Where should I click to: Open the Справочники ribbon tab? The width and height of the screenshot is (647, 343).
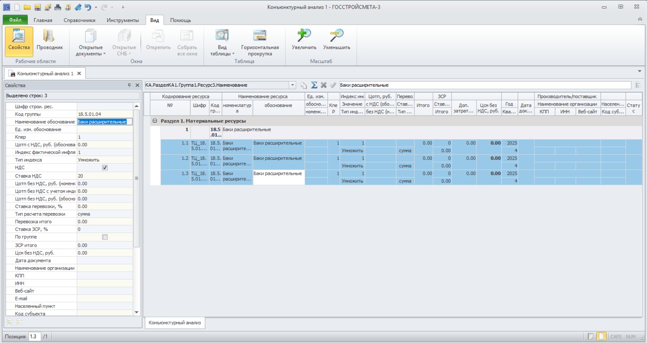[x=79, y=20]
